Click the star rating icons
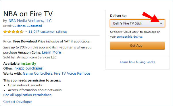 click(13, 32)
